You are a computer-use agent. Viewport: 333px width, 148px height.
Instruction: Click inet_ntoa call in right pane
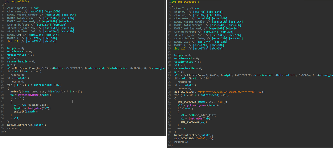point(195,118)
